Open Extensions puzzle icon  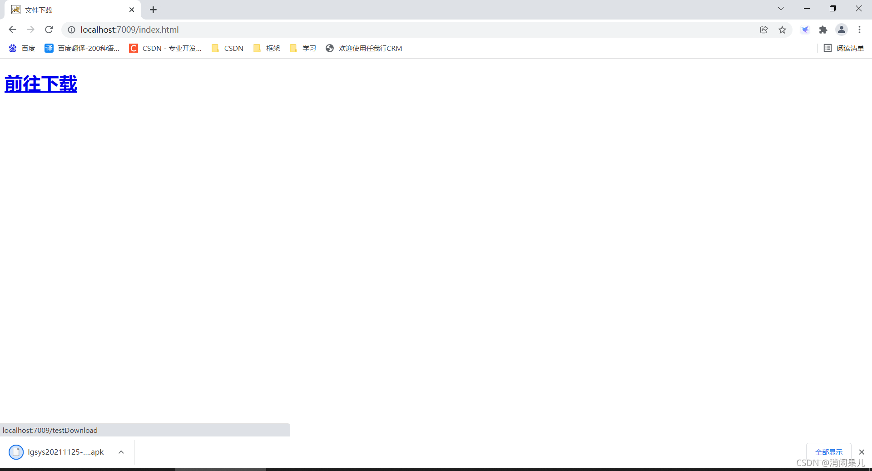pyautogui.click(x=823, y=30)
